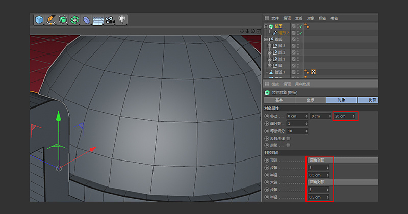Add a Light using bulb icon
The height and width of the screenshot is (214, 408).
[x=122, y=20]
